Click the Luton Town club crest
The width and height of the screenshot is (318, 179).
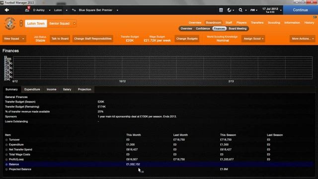10,23
